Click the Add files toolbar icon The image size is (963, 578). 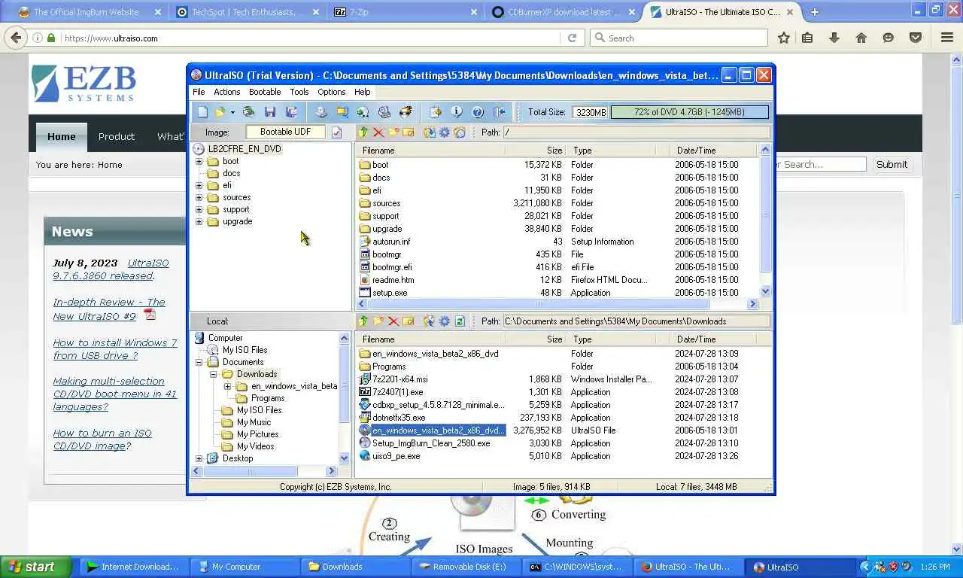[x=436, y=112]
